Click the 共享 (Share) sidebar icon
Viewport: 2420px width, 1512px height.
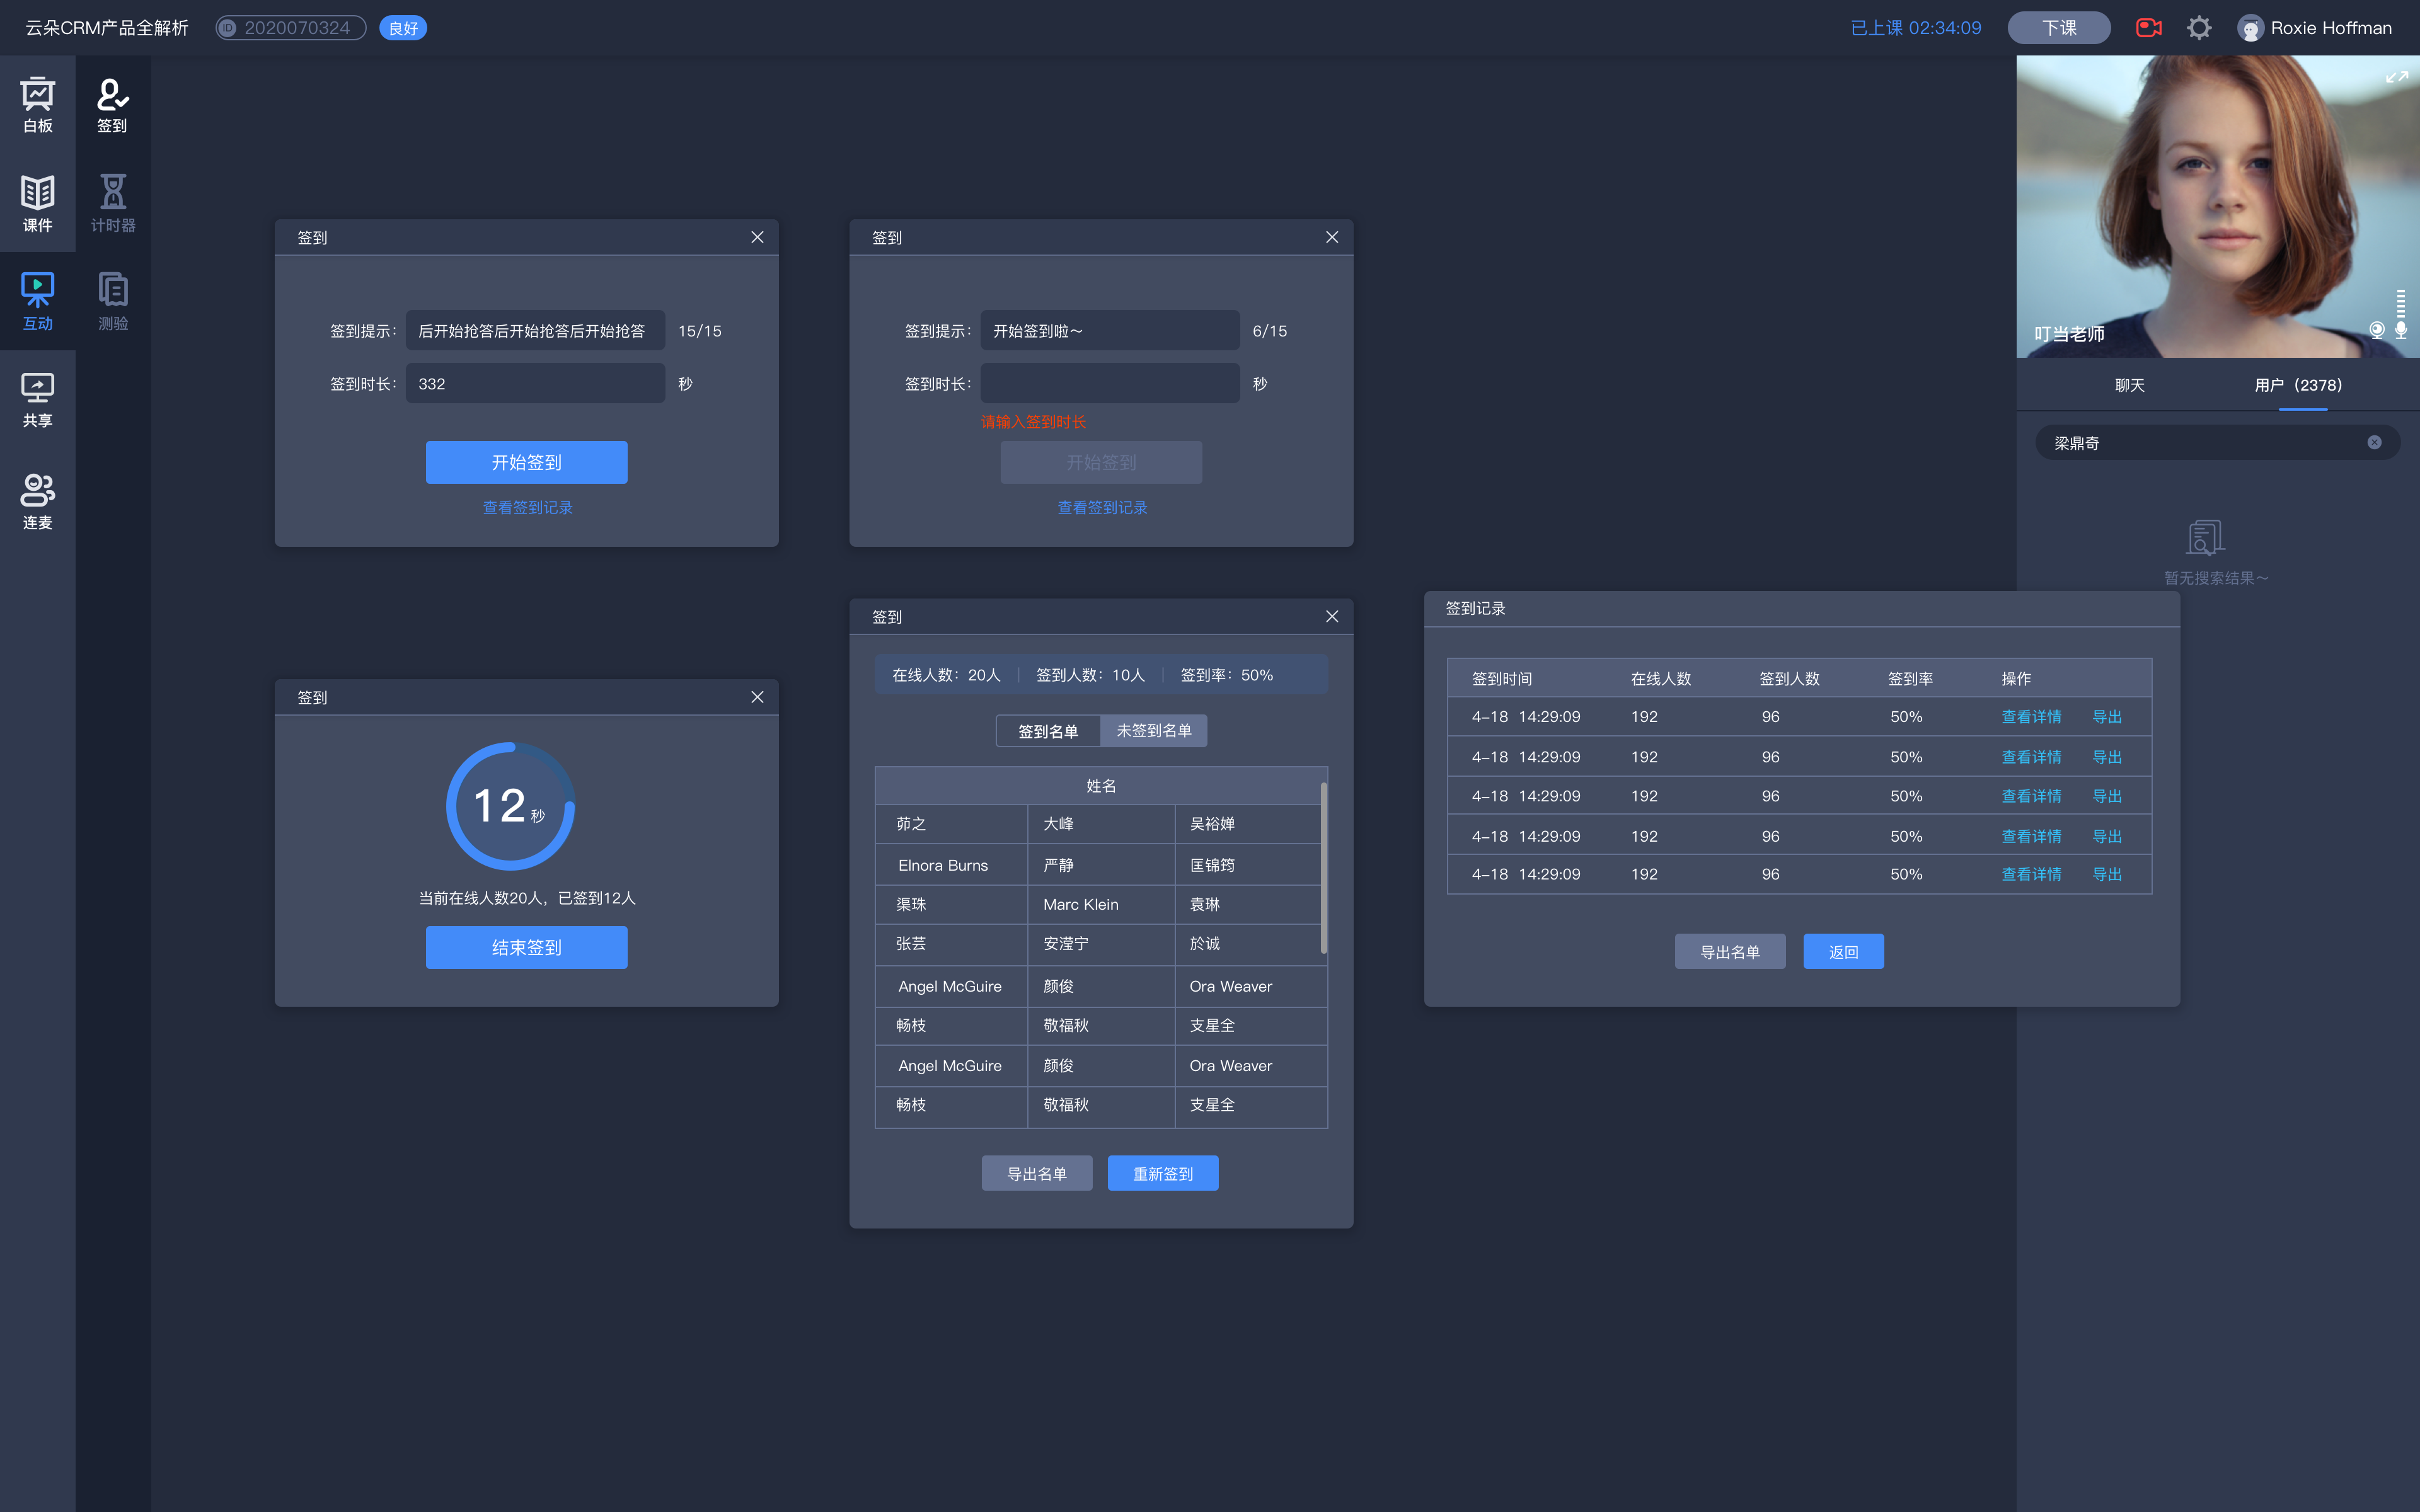(38, 397)
